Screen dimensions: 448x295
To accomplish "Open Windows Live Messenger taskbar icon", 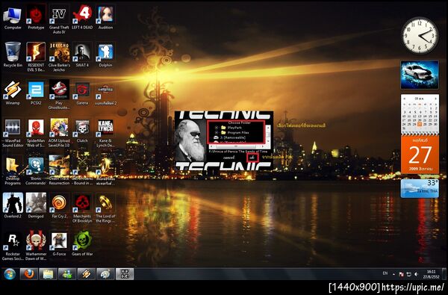I will (67, 274).
